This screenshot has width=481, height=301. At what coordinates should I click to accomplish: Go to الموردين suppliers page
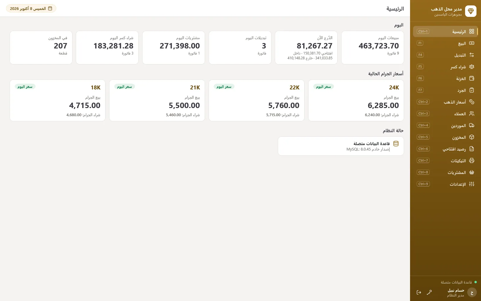pos(446,126)
